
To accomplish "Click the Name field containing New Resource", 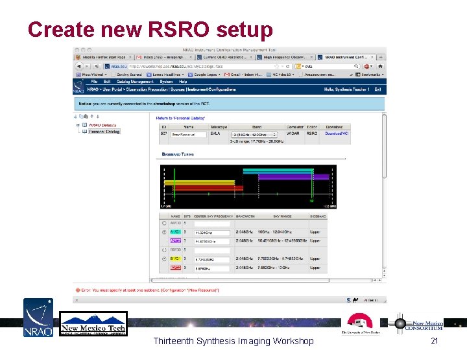I will pyautogui.click(x=189, y=135).
